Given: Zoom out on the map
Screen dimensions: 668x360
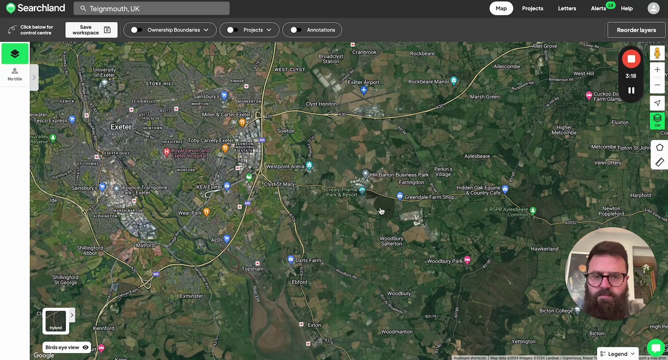Looking at the screenshot, I should pyautogui.click(x=658, y=85).
